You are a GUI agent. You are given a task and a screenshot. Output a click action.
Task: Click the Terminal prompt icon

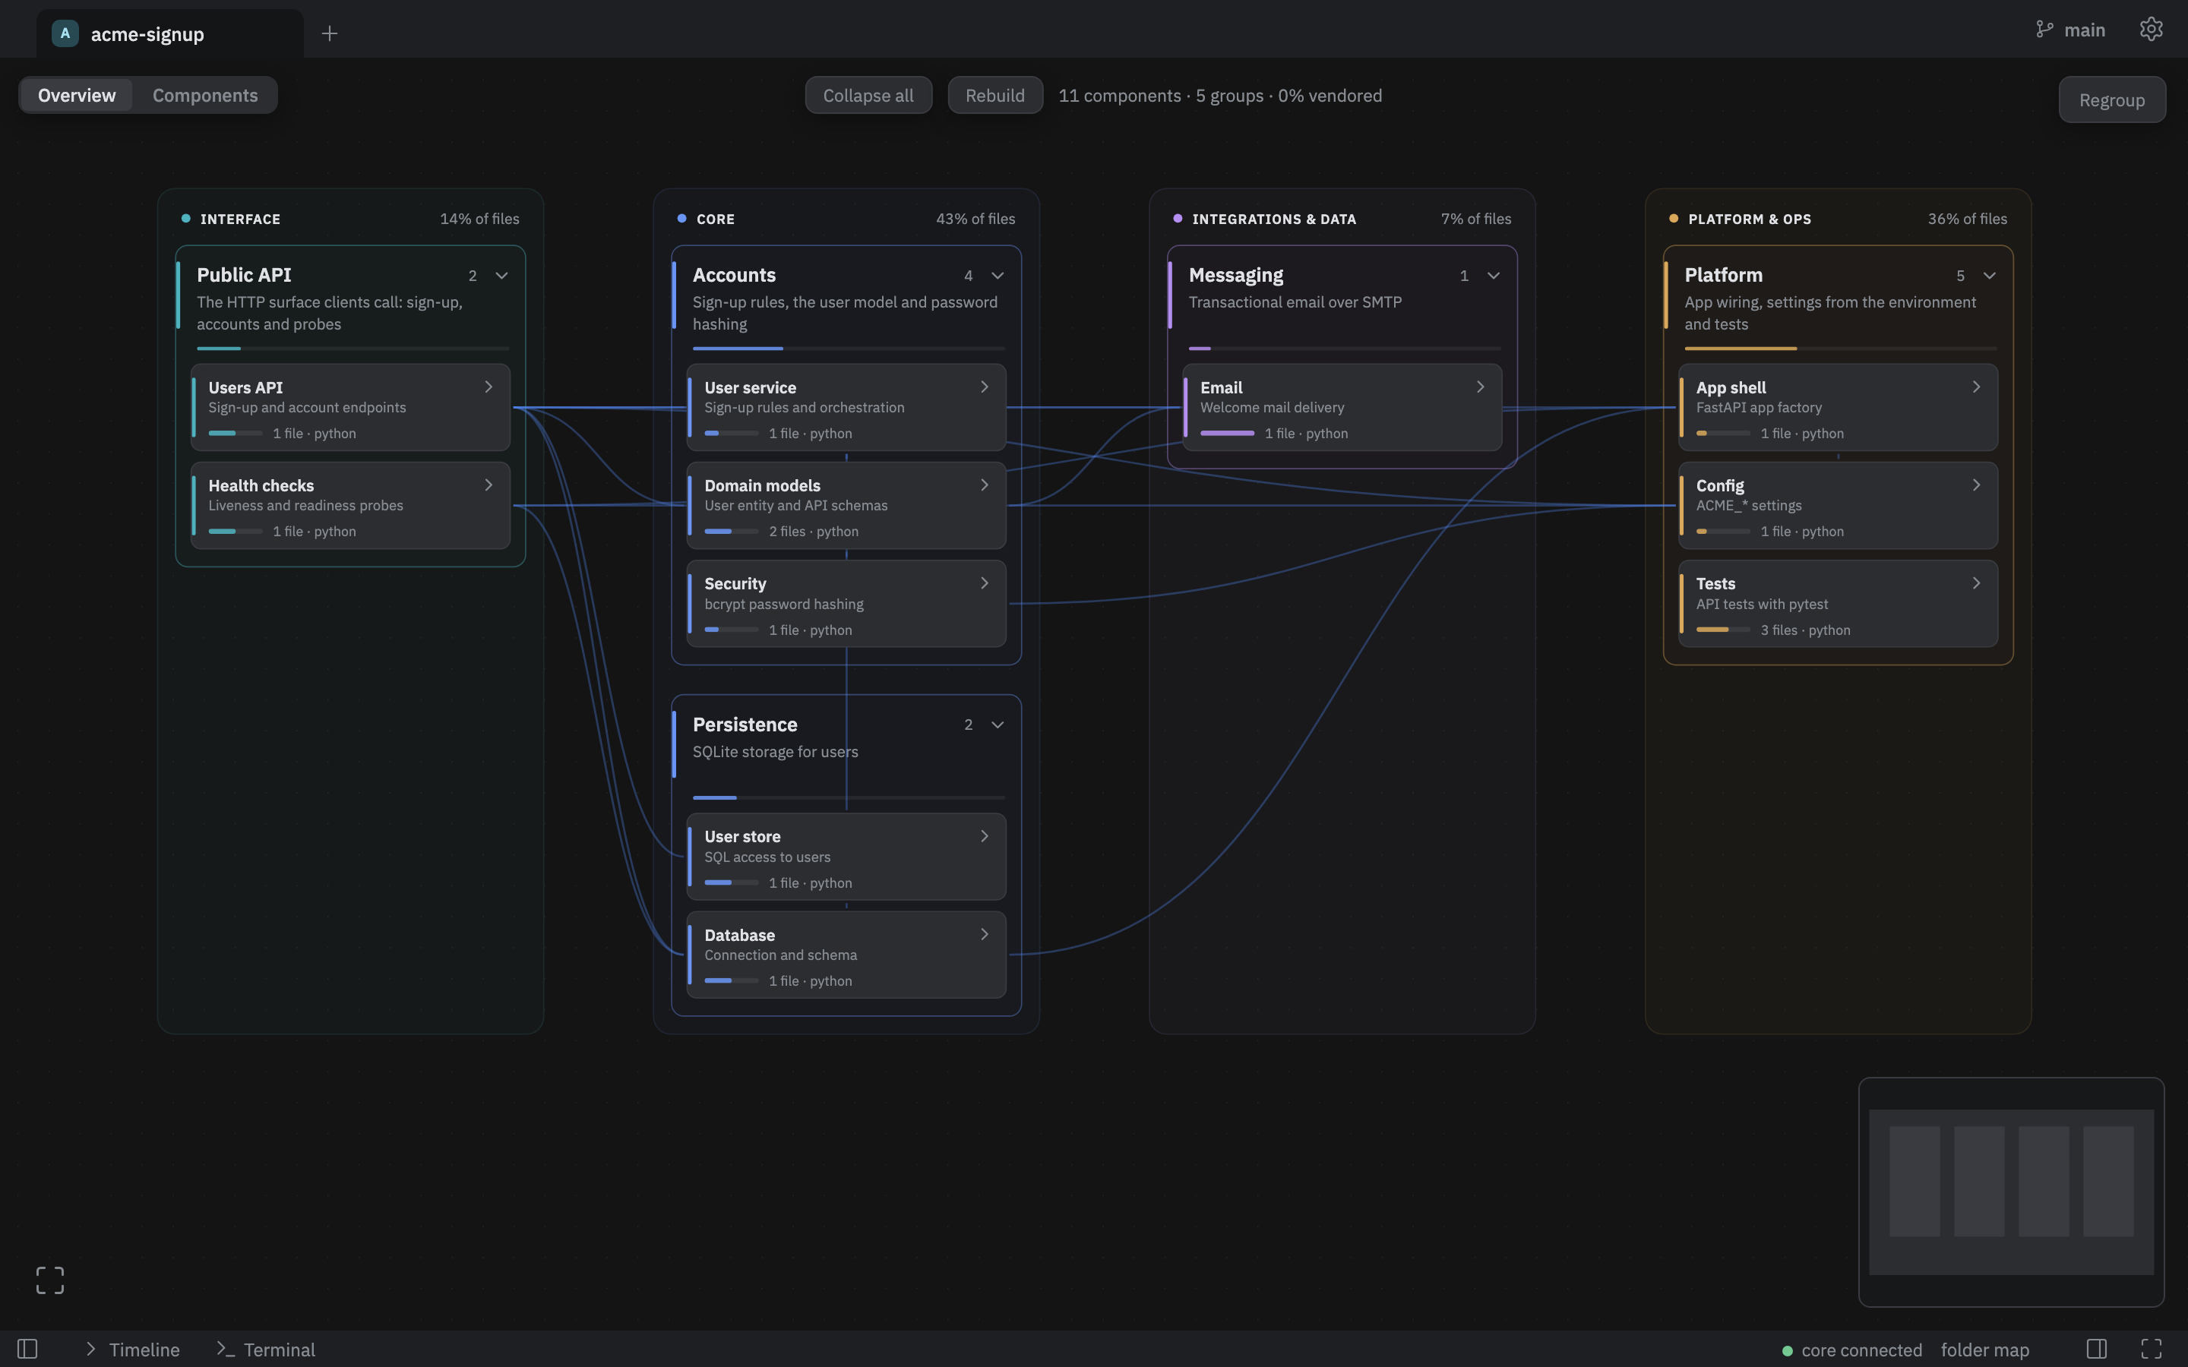click(x=225, y=1349)
